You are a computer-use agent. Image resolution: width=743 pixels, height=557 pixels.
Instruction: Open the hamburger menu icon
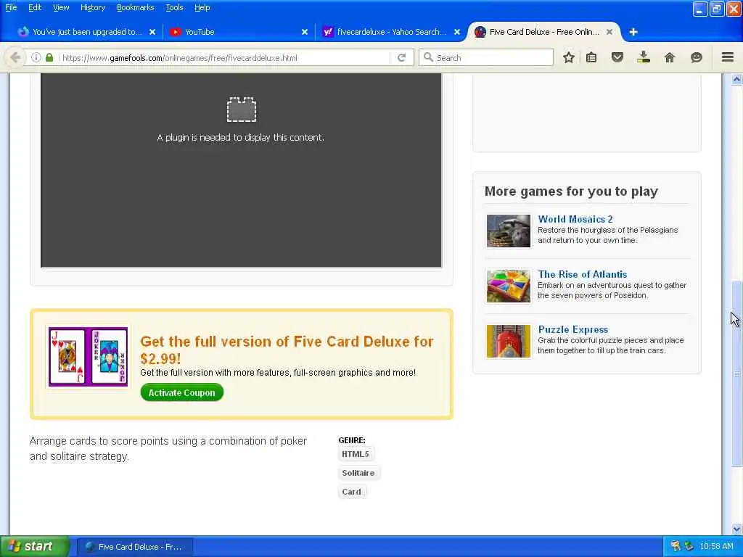[x=728, y=57]
